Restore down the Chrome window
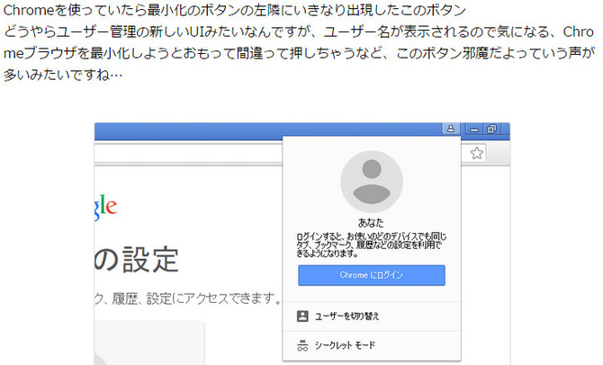The width and height of the screenshot is (603, 365). coord(491,129)
